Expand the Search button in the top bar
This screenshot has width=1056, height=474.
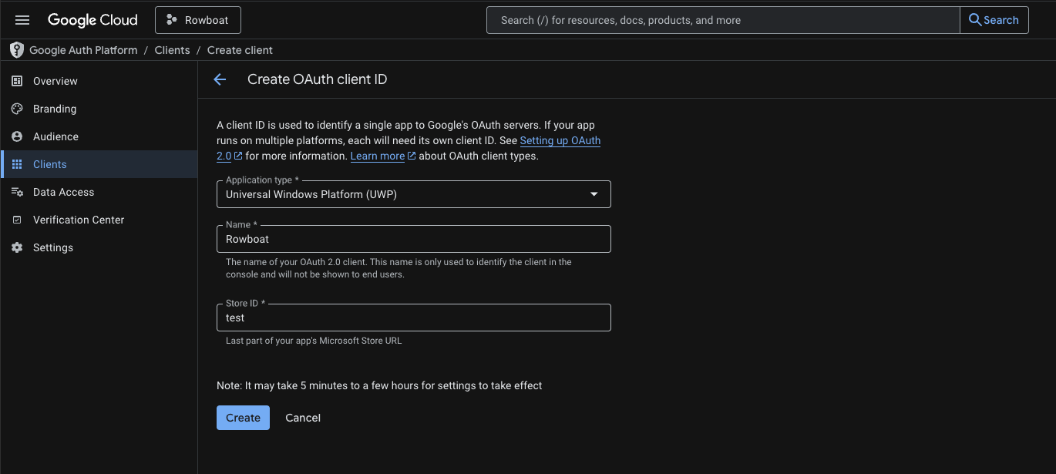[x=994, y=19]
